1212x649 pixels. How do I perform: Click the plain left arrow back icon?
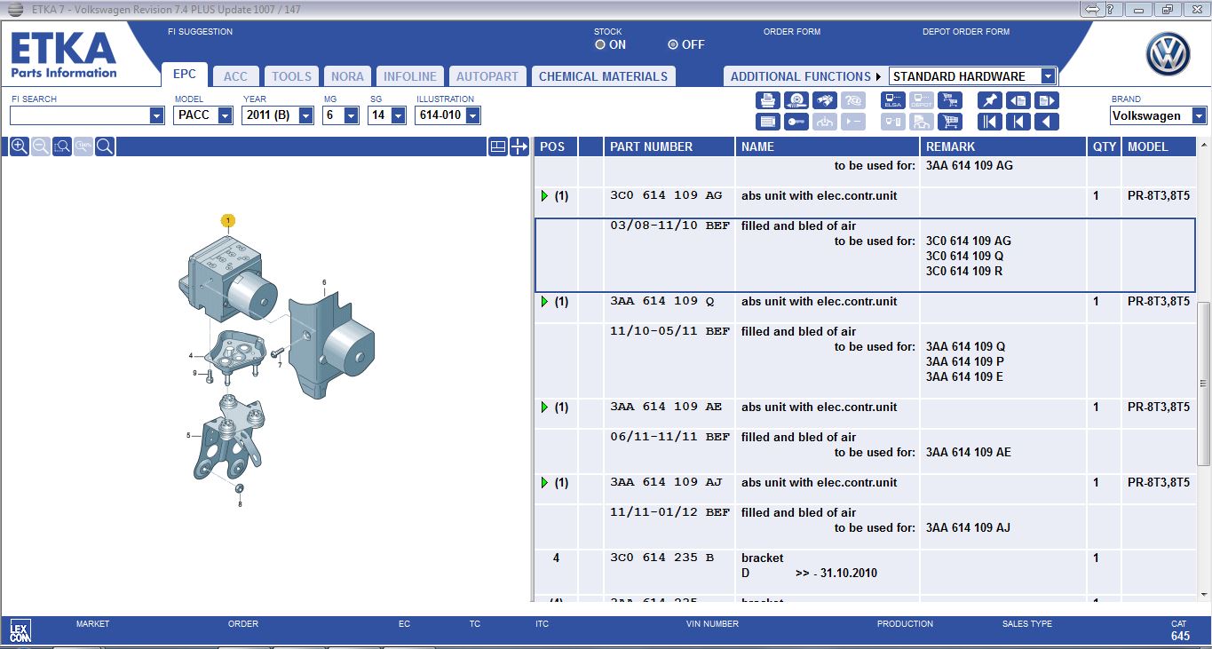click(1047, 122)
